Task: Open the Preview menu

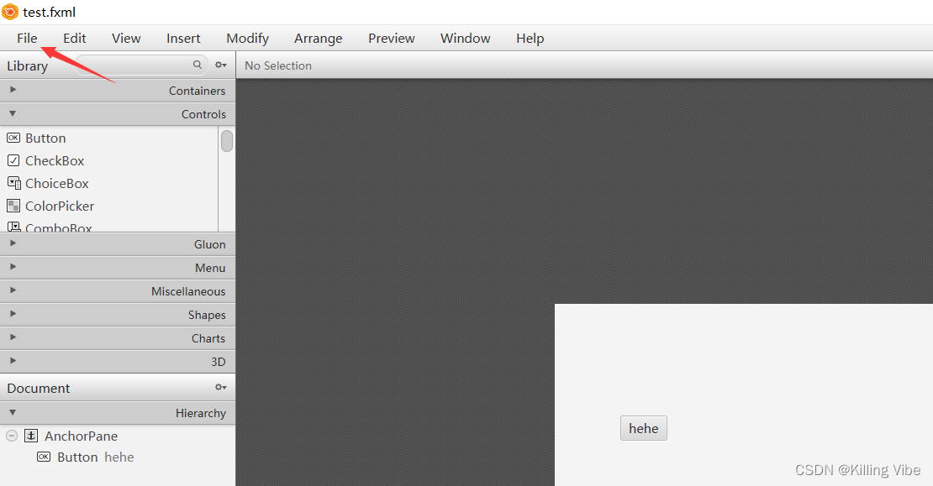Action: pyautogui.click(x=392, y=39)
